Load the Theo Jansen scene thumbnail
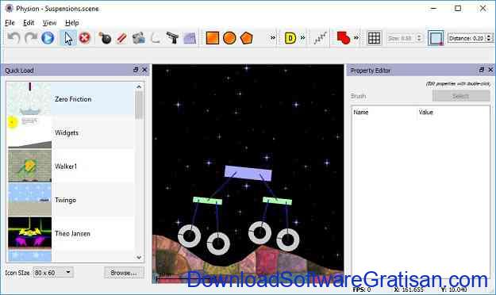 (29, 232)
